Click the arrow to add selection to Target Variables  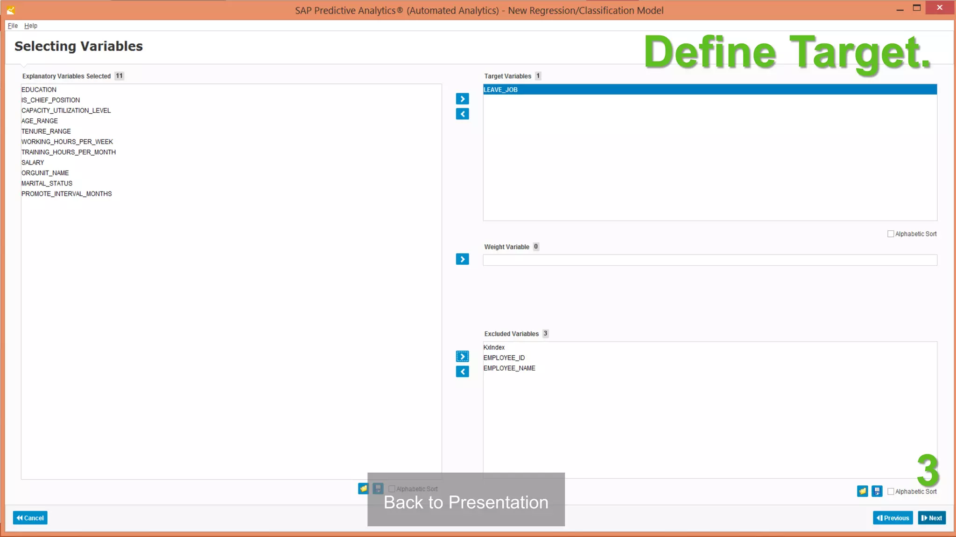click(462, 99)
